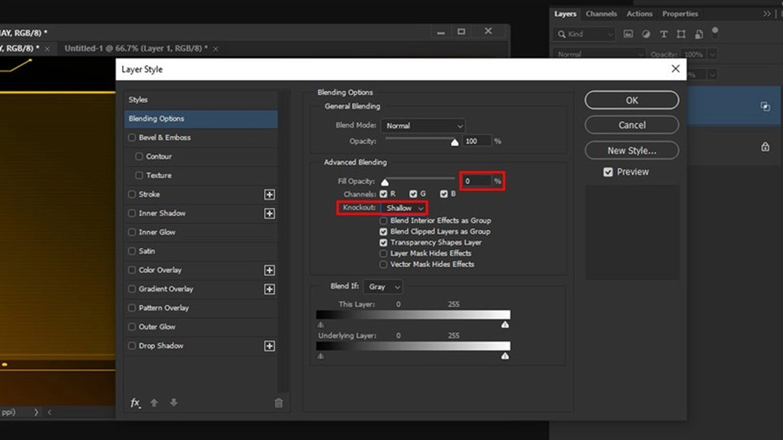783x440 pixels.
Task: Select the Layers tab
Action: click(565, 14)
